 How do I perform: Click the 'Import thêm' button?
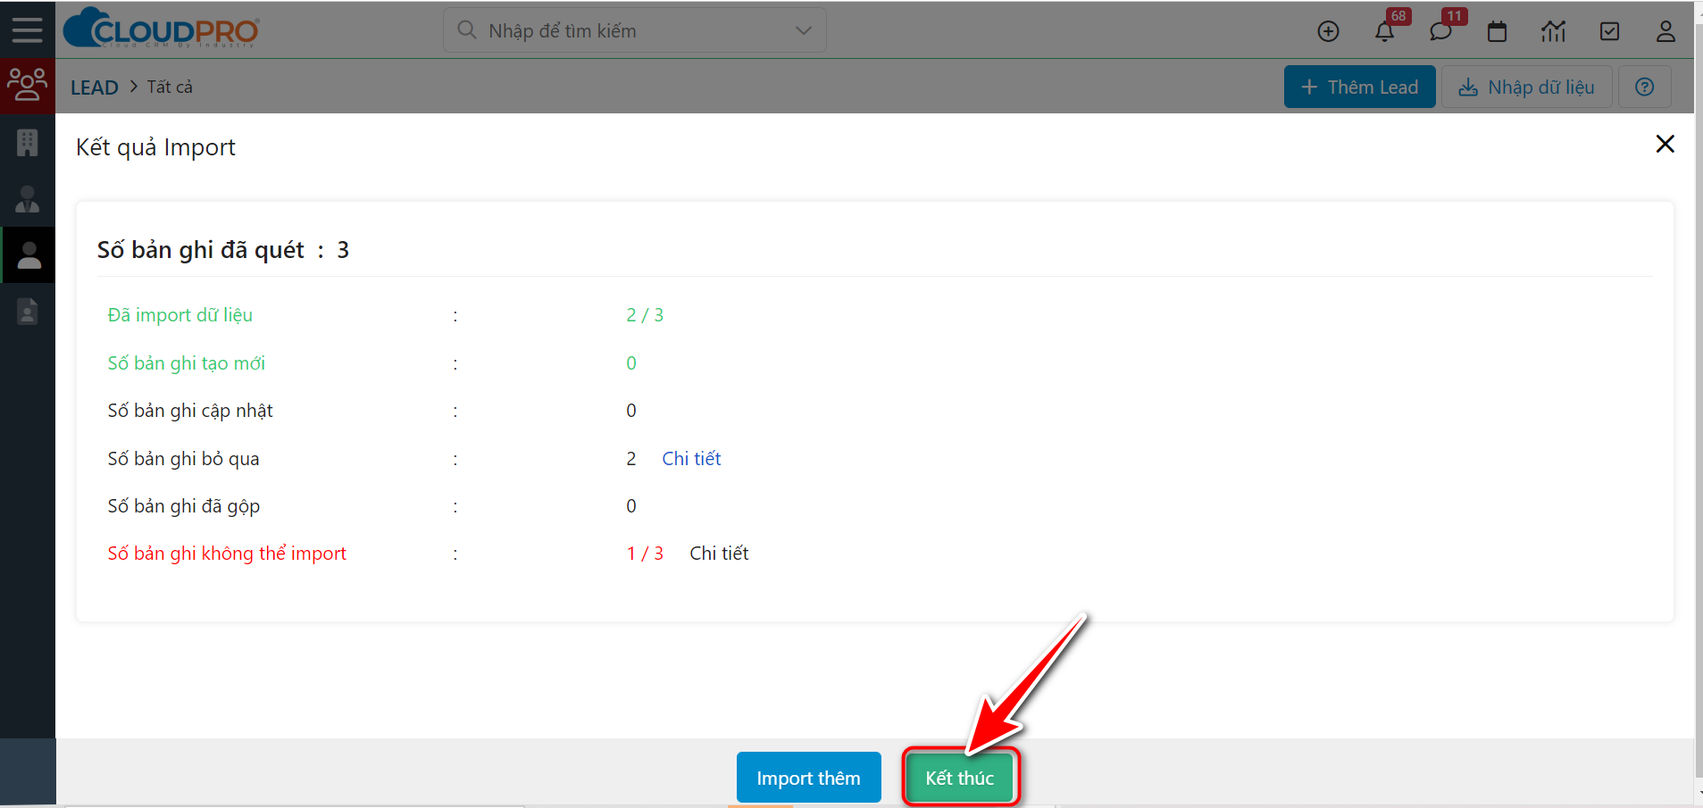[808, 778]
